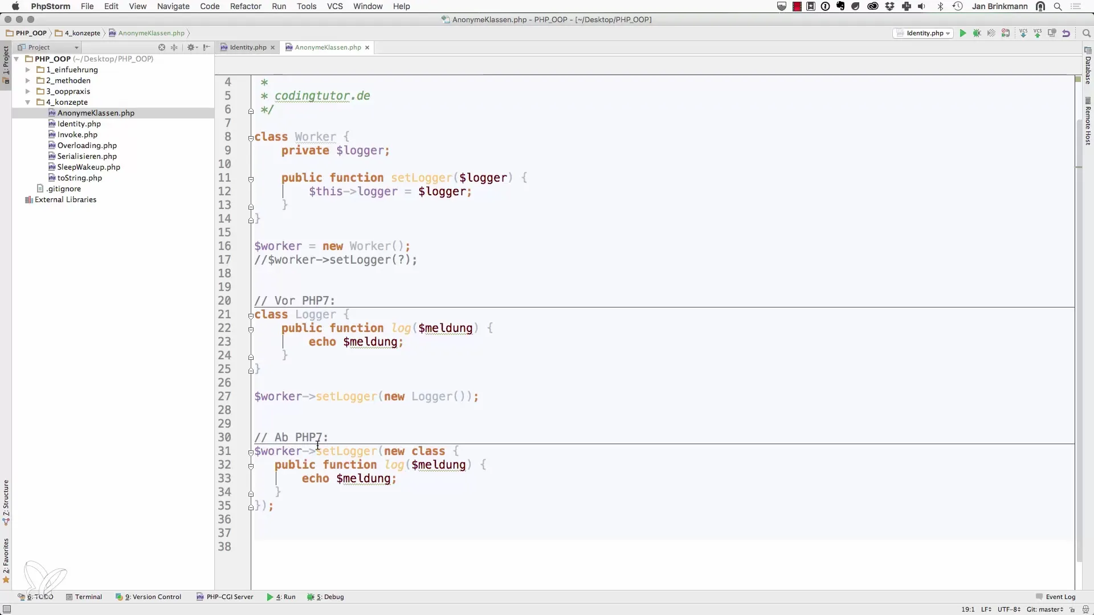
Task: Open the Database side panel
Action: coord(1088,66)
